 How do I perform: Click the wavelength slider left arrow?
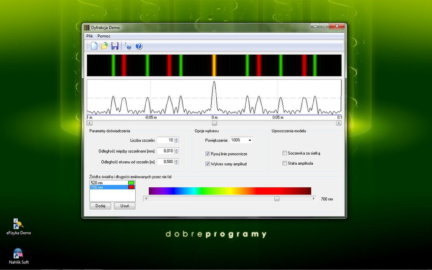[x=146, y=199]
